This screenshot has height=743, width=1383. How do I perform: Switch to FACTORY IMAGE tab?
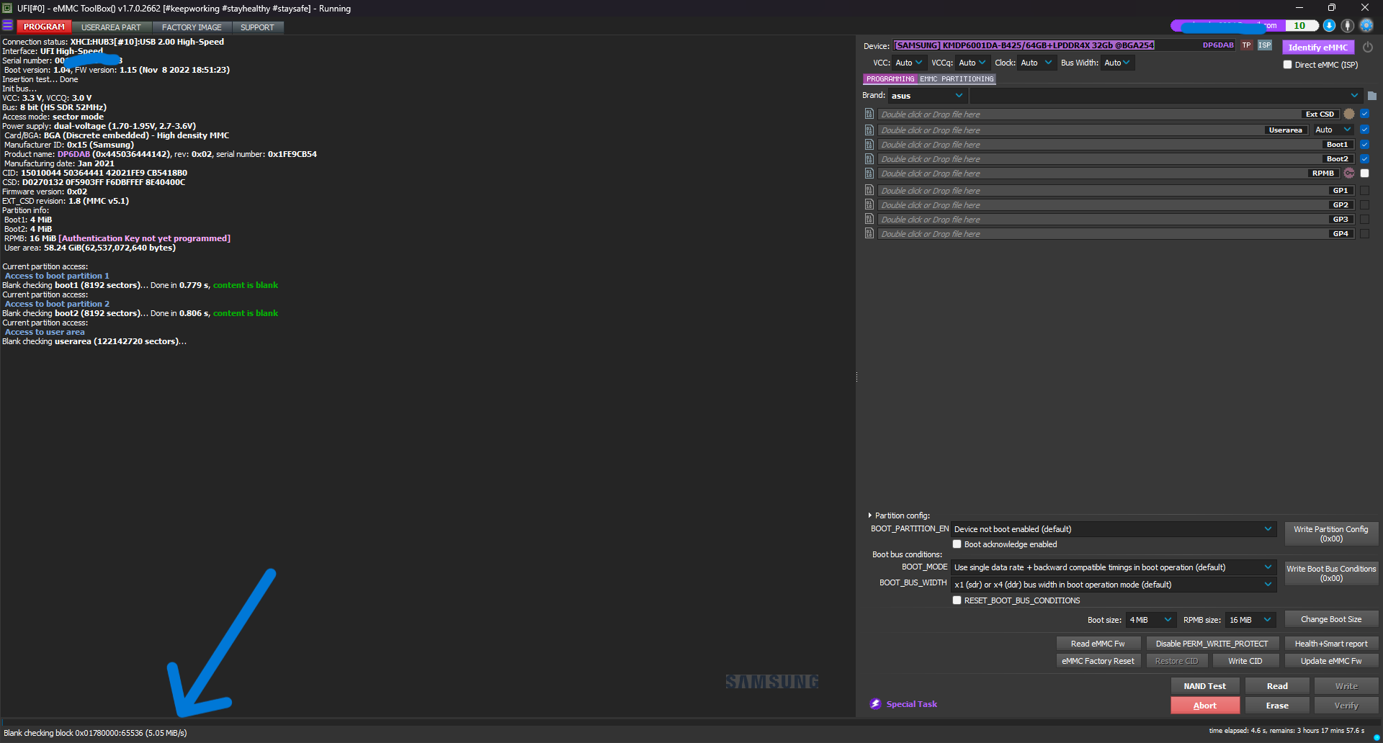(192, 27)
